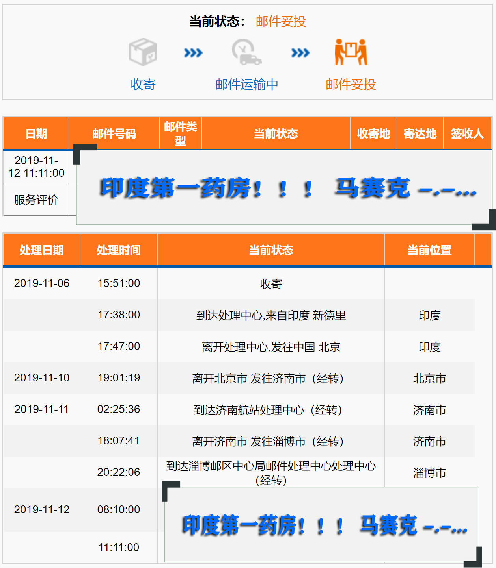The width and height of the screenshot is (496, 568).
Task: Select the 邮件号码 column header
Action: click(114, 134)
